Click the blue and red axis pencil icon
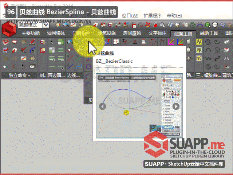This screenshot has width=233, height=175. [x=180, y=42]
